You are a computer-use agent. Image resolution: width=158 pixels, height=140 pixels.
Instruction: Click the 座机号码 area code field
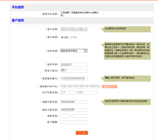point(66,116)
